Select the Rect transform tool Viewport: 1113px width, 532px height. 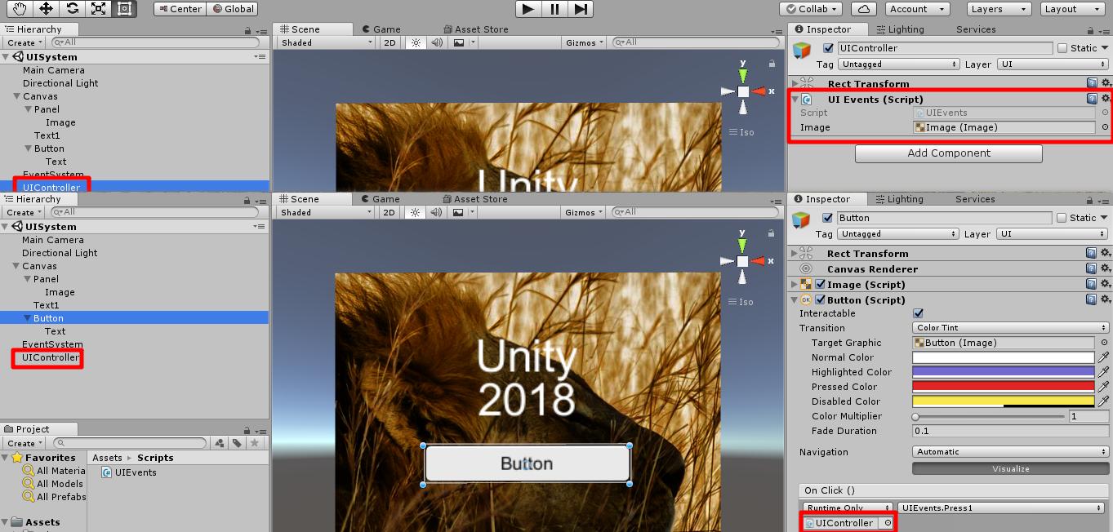pyautogui.click(x=124, y=9)
